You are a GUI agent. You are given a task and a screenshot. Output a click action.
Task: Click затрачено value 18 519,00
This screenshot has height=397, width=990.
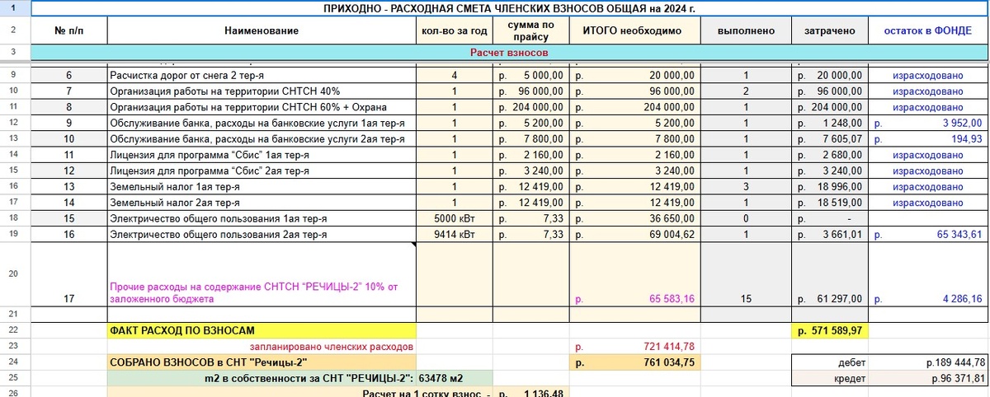point(830,202)
